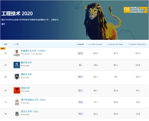Click the University of Melbourne logo
149x121 pixels.
pos(17,65)
